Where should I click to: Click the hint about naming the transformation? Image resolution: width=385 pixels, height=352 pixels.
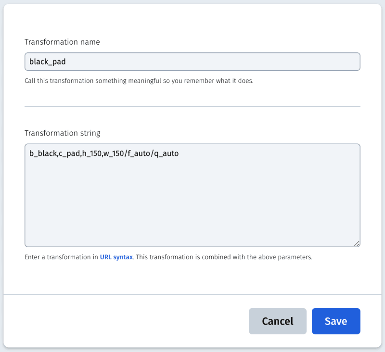click(x=139, y=81)
